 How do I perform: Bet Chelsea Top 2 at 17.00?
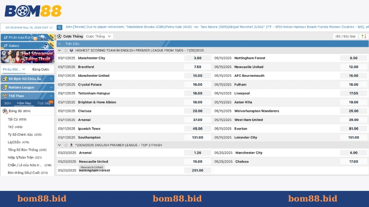tap(353, 161)
